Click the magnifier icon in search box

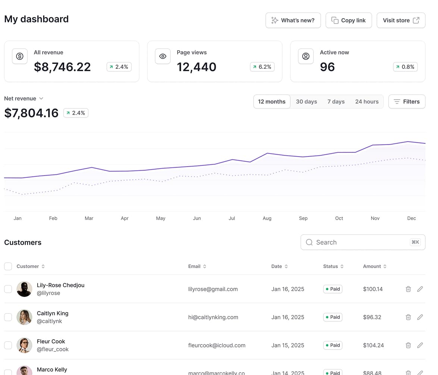pyautogui.click(x=309, y=242)
